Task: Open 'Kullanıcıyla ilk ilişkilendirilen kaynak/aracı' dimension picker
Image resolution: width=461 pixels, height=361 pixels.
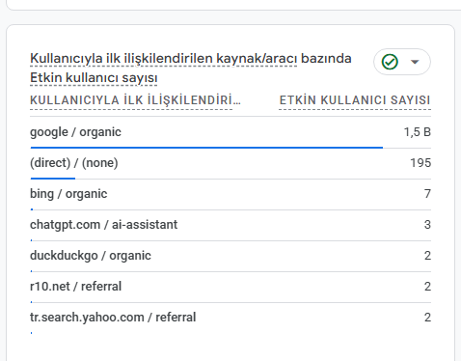Action: tap(163, 59)
